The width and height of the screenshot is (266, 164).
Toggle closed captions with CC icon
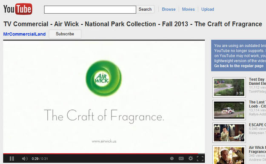pyautogui.click(x=181, y=158)
